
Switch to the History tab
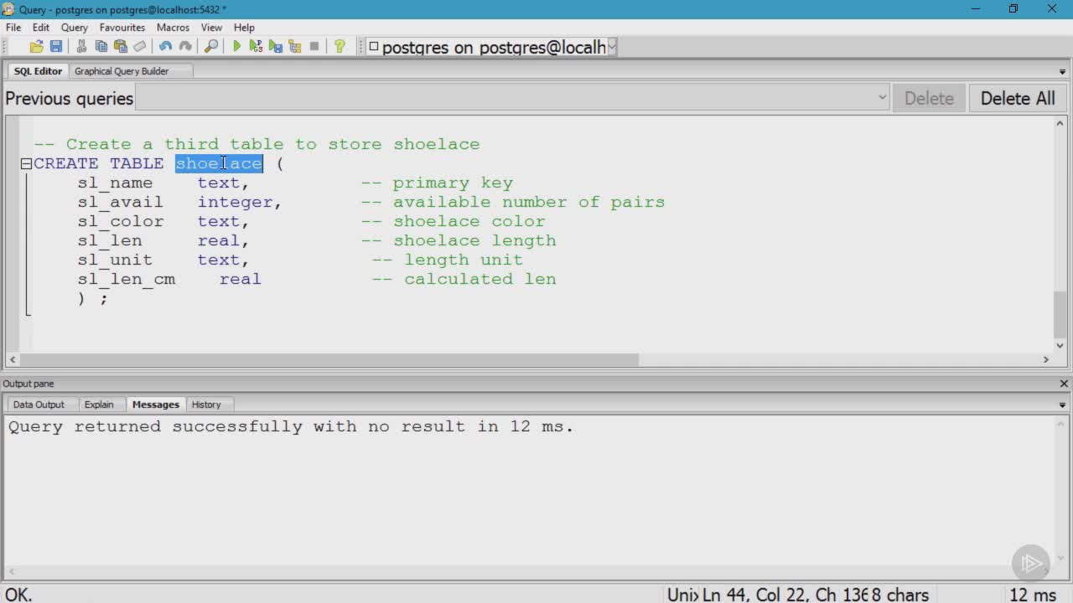[206, 405]
